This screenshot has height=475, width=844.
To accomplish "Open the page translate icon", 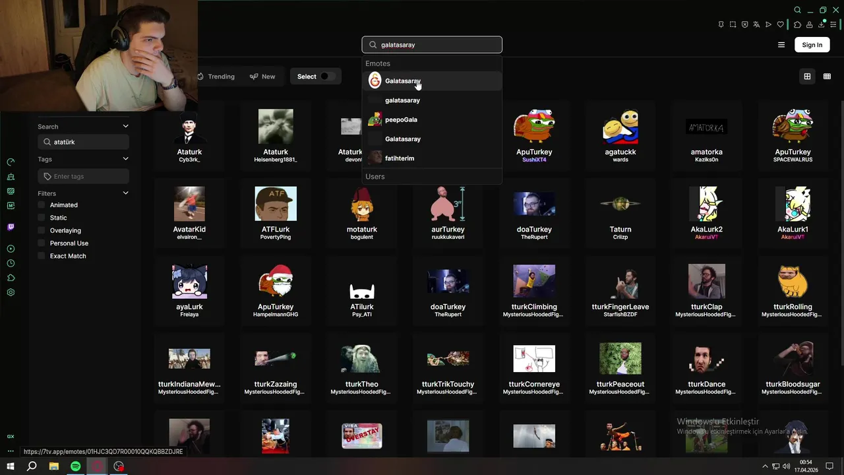I will tap(756, 24).
